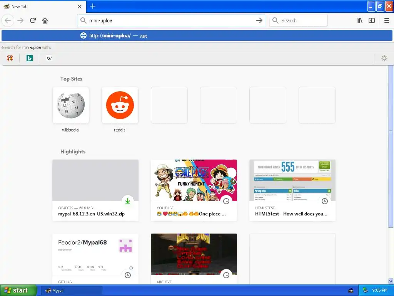Click the vertical scrollbar down arrow
394x296 pixels.
(x=391, y=281)
